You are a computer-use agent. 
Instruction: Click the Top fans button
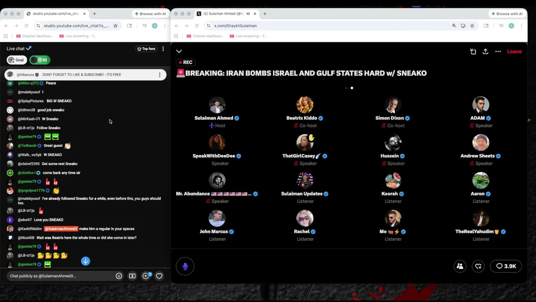(x=146, y=49)
